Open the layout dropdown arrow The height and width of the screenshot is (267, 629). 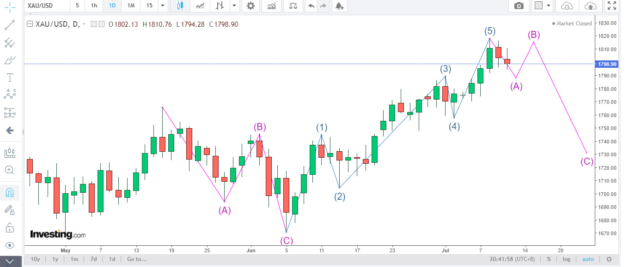(x=549, y=6)
